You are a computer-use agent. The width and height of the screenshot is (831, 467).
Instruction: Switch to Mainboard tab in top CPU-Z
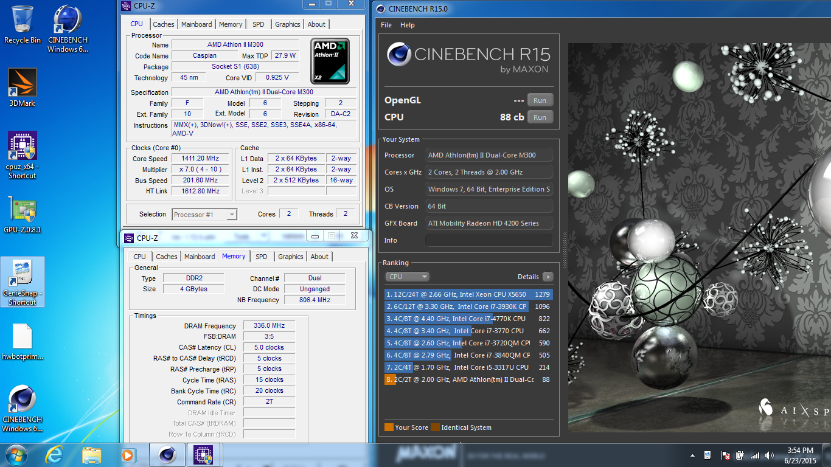coord(197,24)
